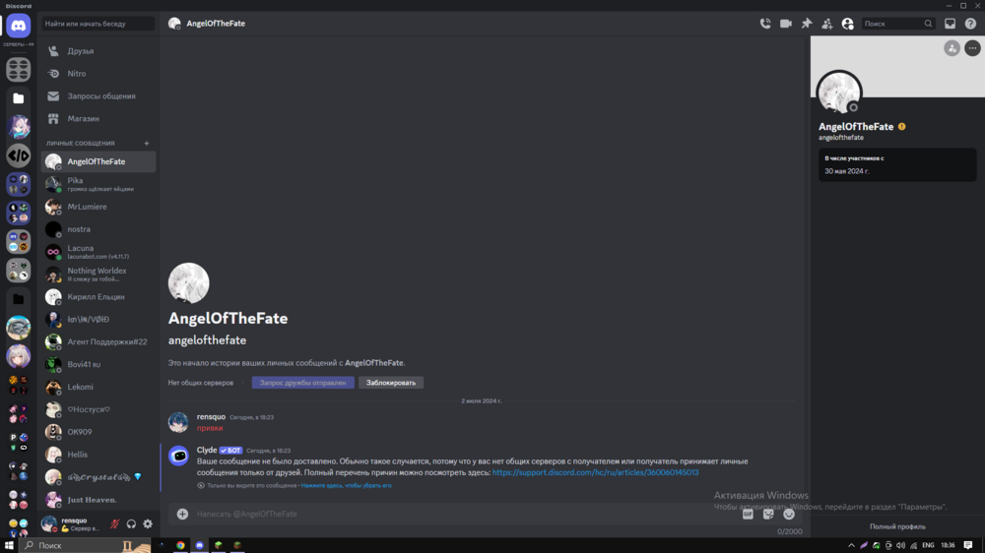Open conversation with Bovi41 ru
Viewport: 985px width, 553px height.
tap(98, 364)
